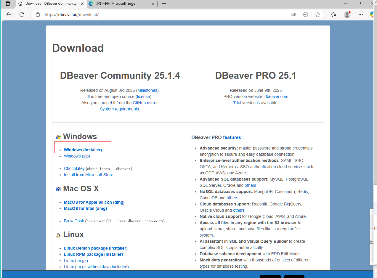
Task: Click DBeaver PRO 25.1 heading
Action: pyautogui.click(x=256, y=75)
